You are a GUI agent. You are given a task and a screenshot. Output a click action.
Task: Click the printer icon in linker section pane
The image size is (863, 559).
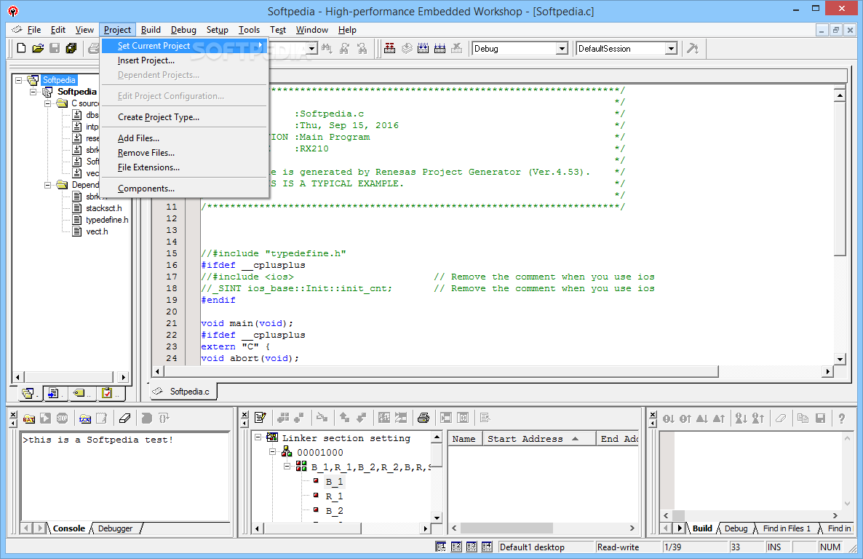coord(423,418)
